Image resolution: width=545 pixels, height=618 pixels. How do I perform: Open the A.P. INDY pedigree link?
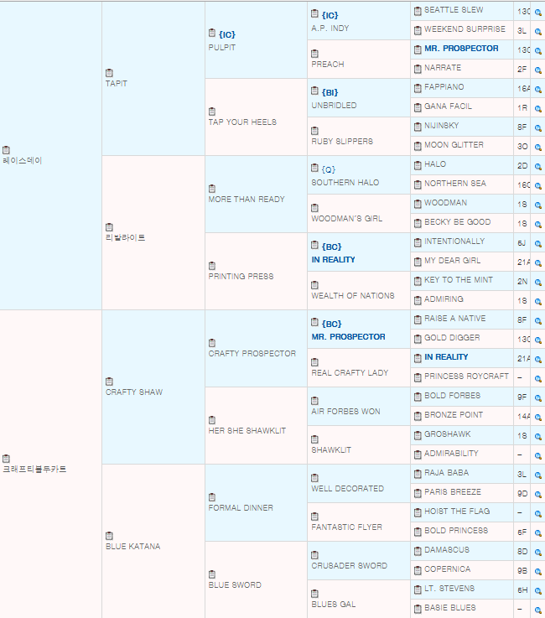330,29
